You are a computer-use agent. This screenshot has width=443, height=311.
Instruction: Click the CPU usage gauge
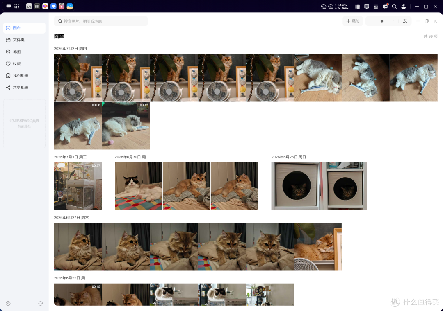[x=324, y=7]
